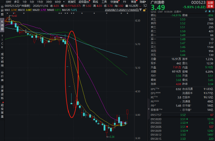The image size is (215, 141).
Task: Toggle the 隐藏 panel control
Action: tap(143, 2)
